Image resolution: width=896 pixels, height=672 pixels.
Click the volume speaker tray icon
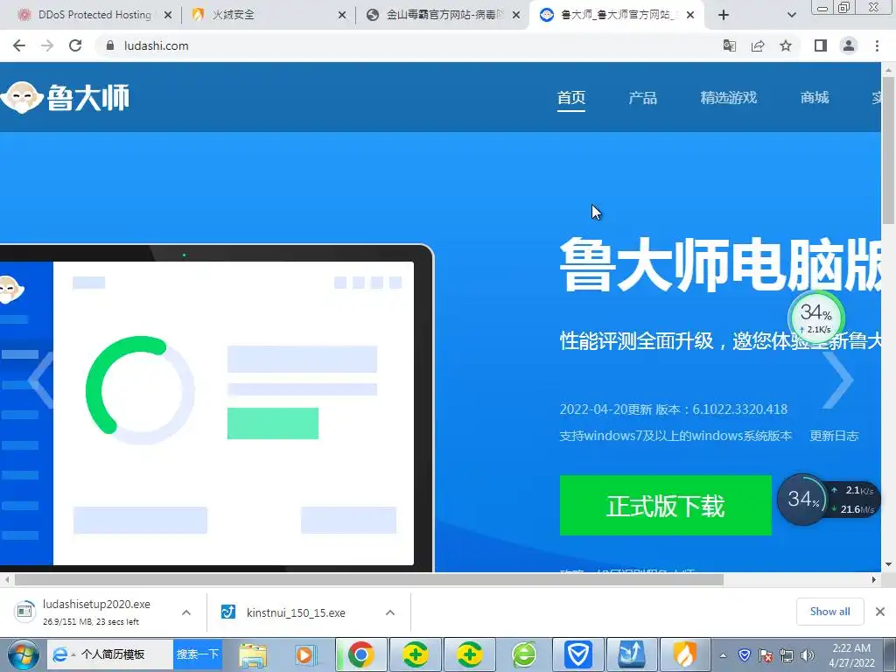(808, 655)
